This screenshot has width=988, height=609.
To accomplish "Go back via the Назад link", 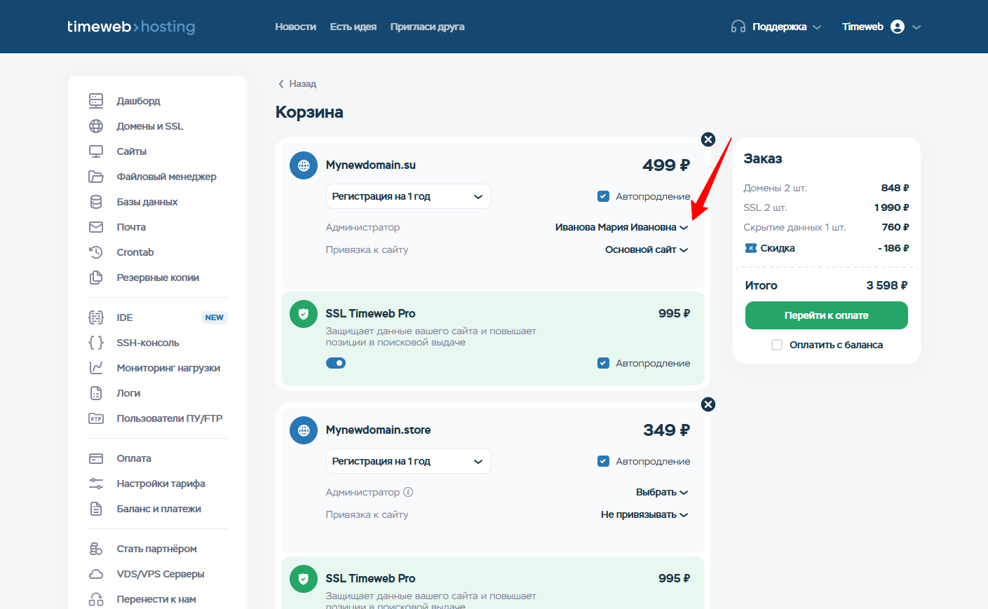I will point(297,83).
